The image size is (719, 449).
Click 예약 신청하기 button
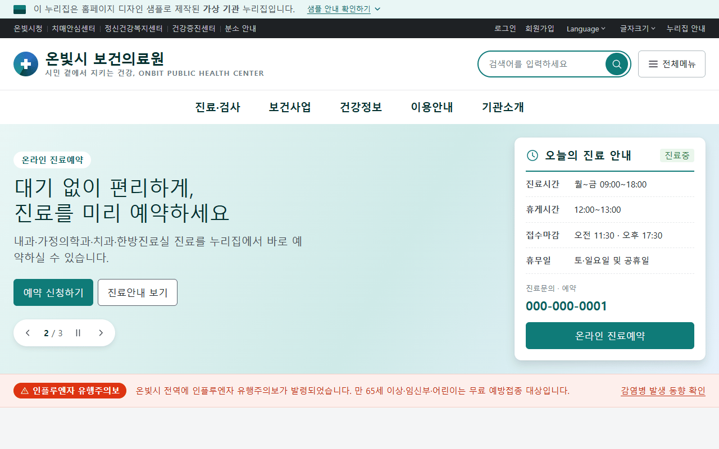click(x=53, y=292)
